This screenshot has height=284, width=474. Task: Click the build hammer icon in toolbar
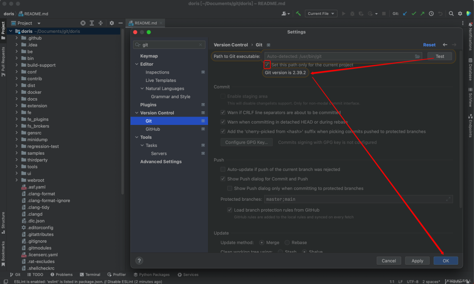(x=298, y=14)
